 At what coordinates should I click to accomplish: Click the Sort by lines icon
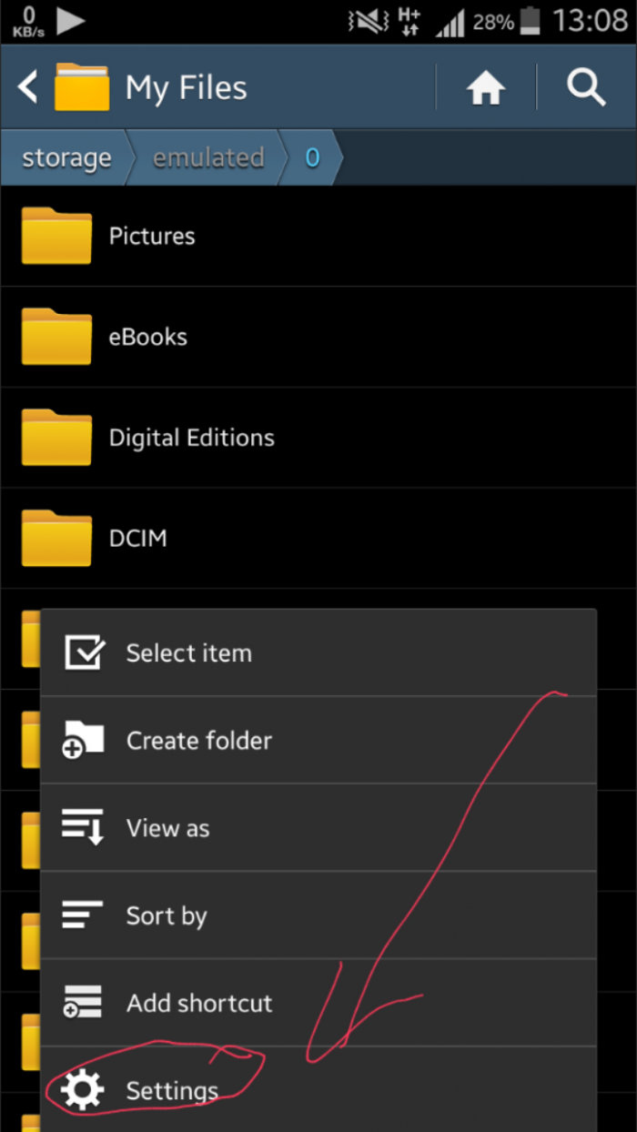83,915
